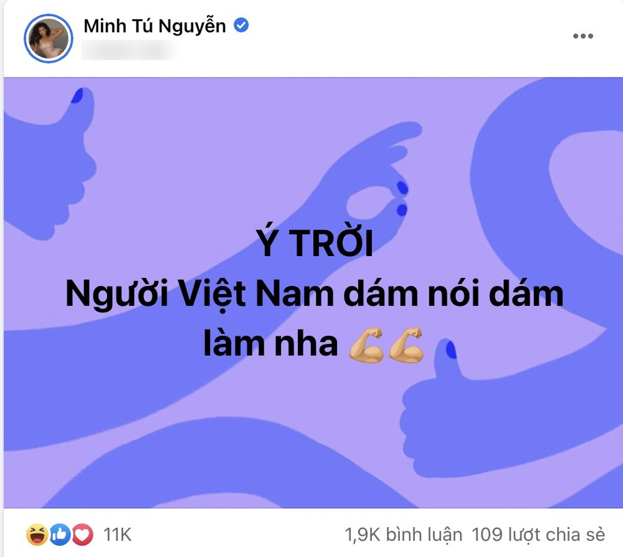Image resolution: width=623 pixels, height=557 pixels.
Task: Click the second flexed biceps emoji
Action: (406, 345)
